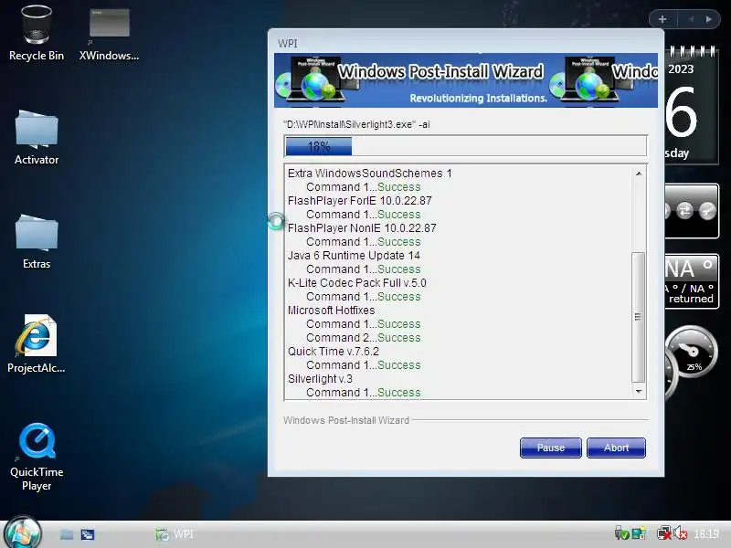Click the log list scroll-up arrow
Image resolution: width=731 pixels, height=548 pixels.
(639, 174)
